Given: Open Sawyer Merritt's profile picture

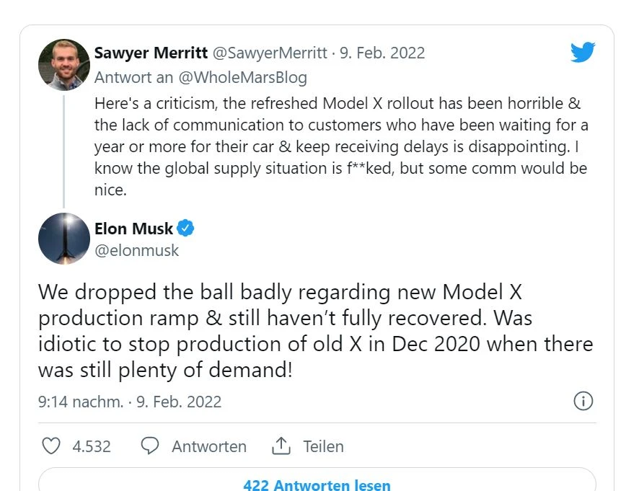Looking at the screenshot, I should (x=64, y=65).
